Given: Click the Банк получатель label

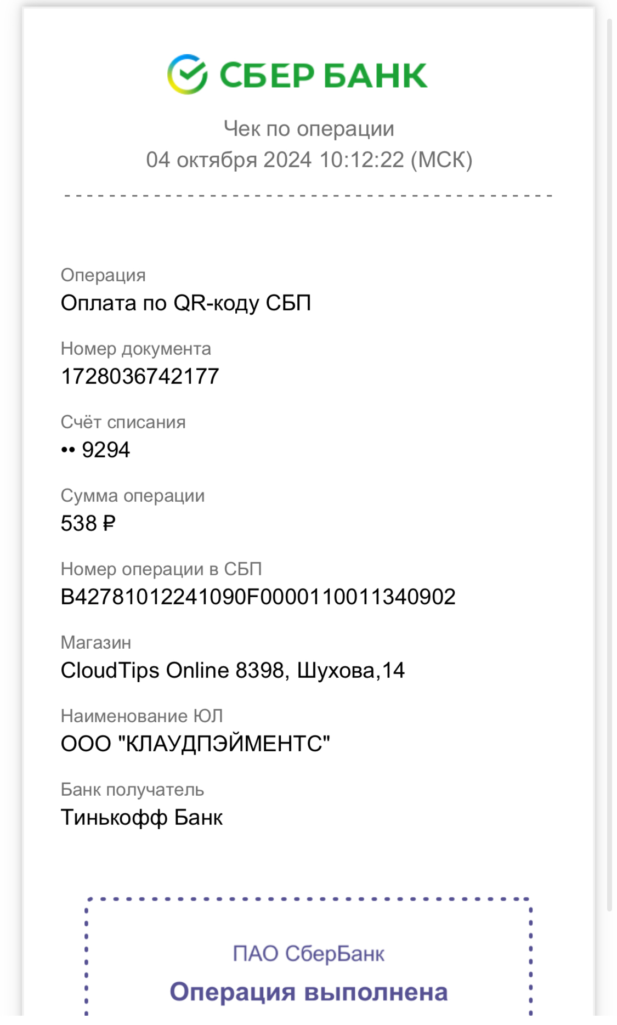Looking at the screenshot, I should point(132,790).
